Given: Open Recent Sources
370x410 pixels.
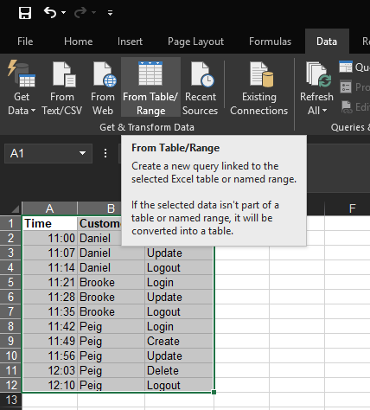Looking at the screenshot, I should click(x=201, y=87).
